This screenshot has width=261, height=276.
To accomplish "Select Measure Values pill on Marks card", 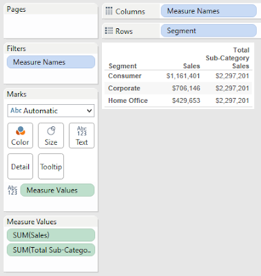I will click(57, 190).
